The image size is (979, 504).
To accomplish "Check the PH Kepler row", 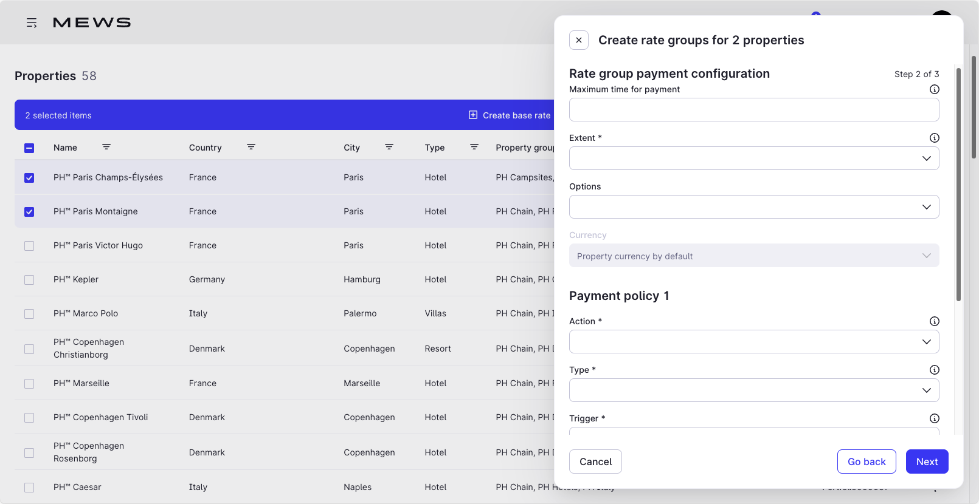I will pos(29,279).
